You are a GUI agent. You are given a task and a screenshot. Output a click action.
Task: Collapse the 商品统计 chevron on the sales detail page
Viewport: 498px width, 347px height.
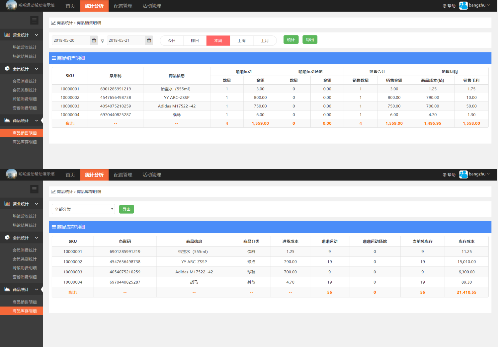tap(37, 120)
